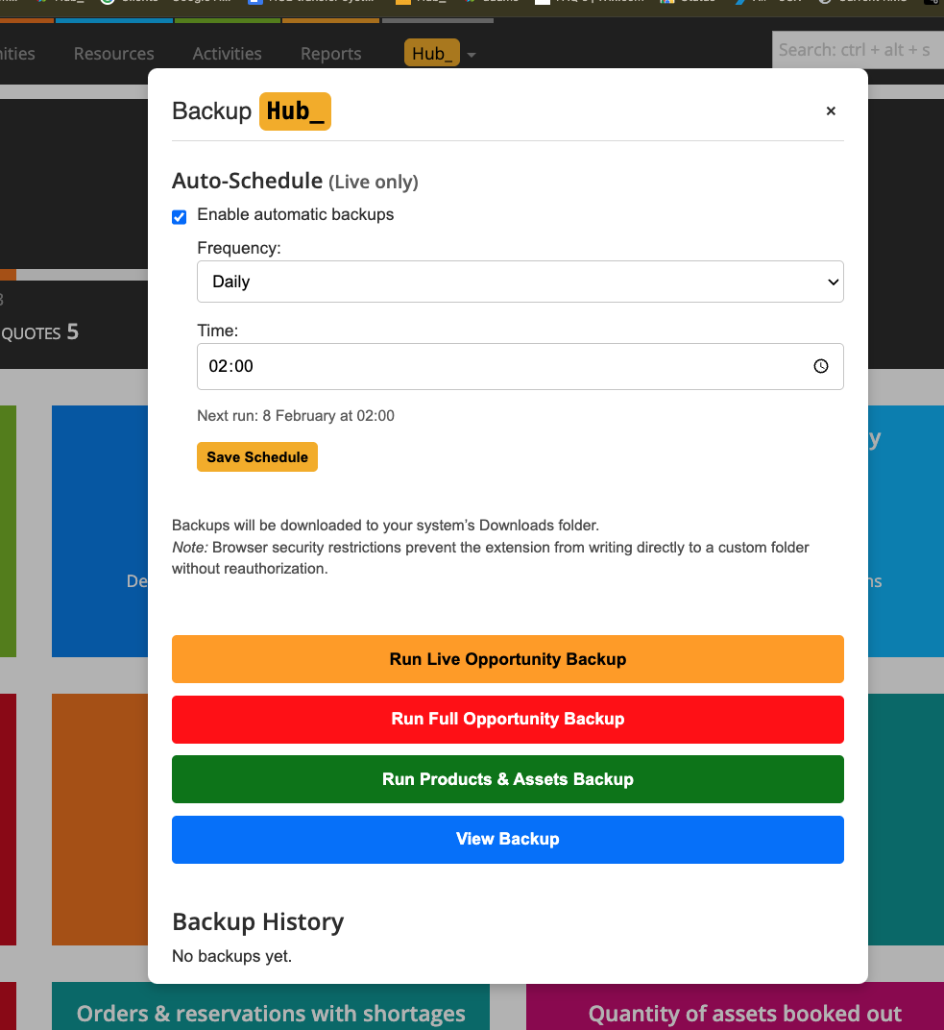Image resolution: width=944 pixels, height=1030 pixels.
Task: Click the View Backup button
Action: click(x=507, y=840)
